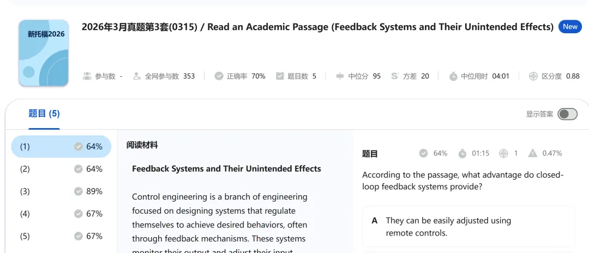
Task: Click the median time stopwatch icon
Action: point(453,76)
